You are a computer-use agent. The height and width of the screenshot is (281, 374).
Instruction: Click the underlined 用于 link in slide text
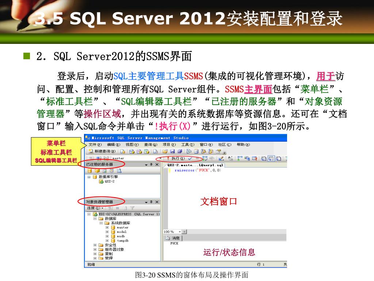coord(325,76)
